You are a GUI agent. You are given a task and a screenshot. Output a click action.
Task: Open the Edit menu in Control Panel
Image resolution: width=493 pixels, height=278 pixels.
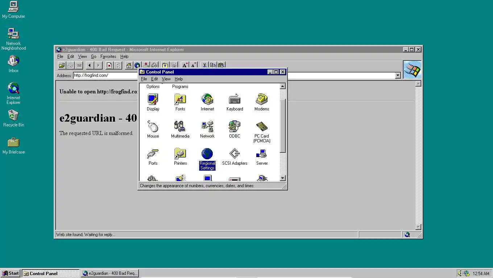tap(154, 79)
